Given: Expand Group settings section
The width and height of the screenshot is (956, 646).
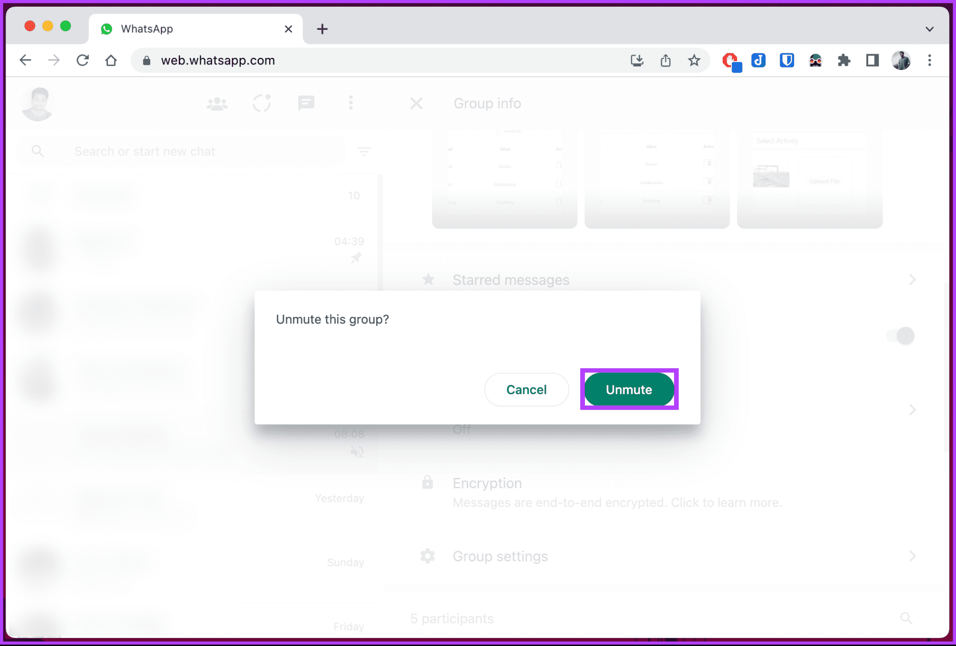Looking at the screenshot, I should [x=912, y=556].
